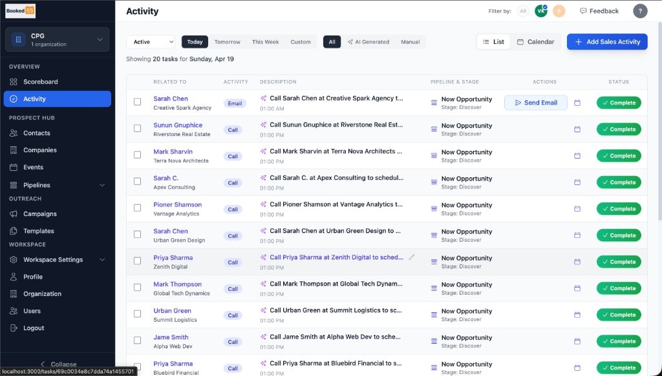This screenshot has width=662, height=376.
Task: Open Templates in sidebar
Action: pos(57,231)
